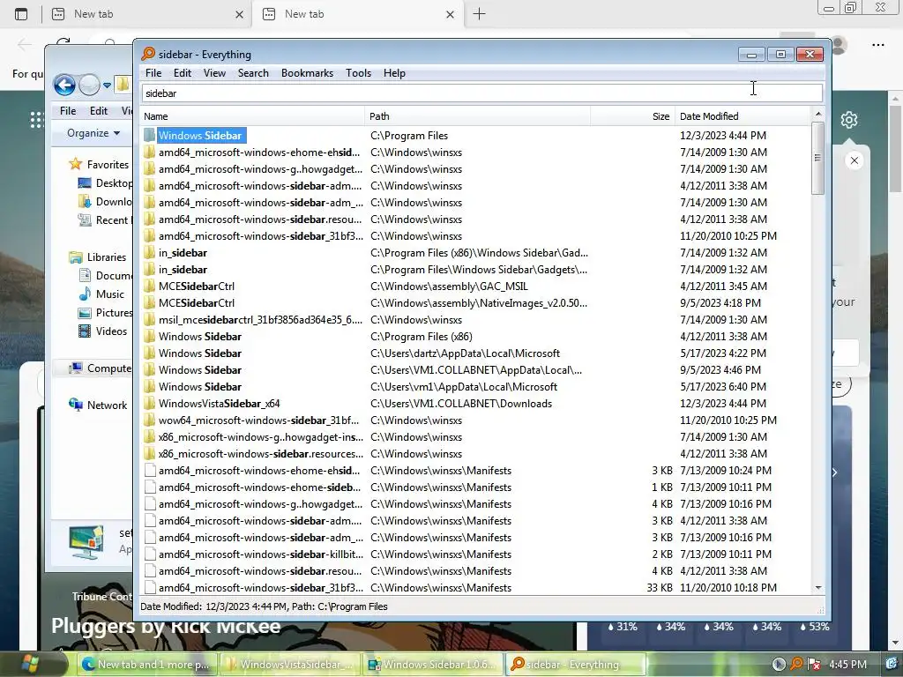
Task: Click the status bar Date Modified text
Action: click(x=264, y=606)
